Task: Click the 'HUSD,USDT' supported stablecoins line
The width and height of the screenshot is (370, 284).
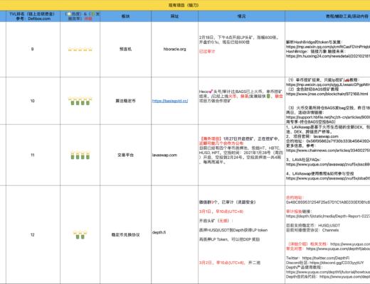Action: (313, 225)
